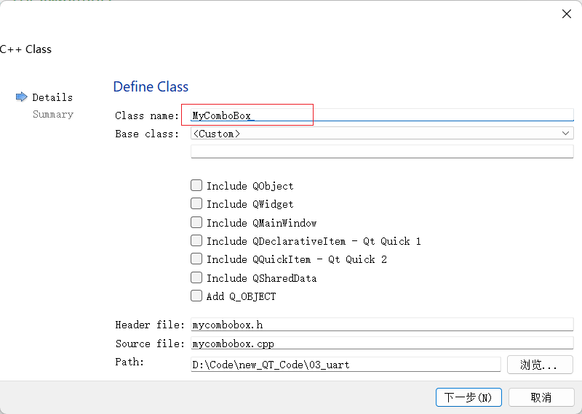
Task: Close the C++ Class dialog
Action: click(x=567, y=14)
